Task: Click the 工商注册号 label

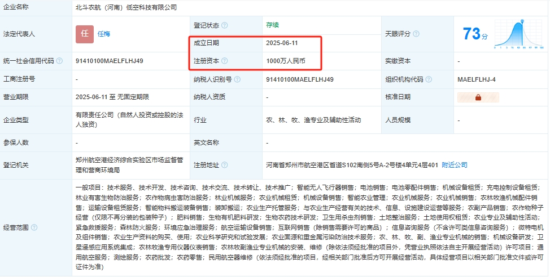Action: point(19,79)
